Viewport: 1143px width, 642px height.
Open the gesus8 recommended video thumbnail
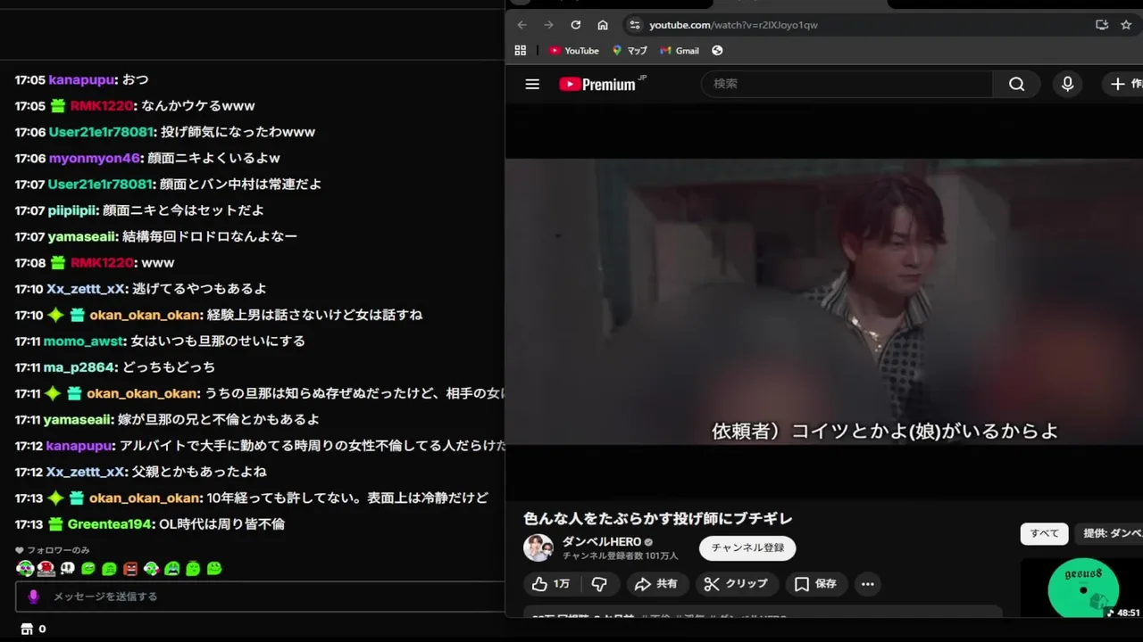(x=1082, y=588)
